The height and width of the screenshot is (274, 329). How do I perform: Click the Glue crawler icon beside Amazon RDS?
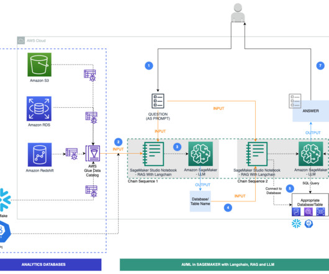click(x=91, y=118)
